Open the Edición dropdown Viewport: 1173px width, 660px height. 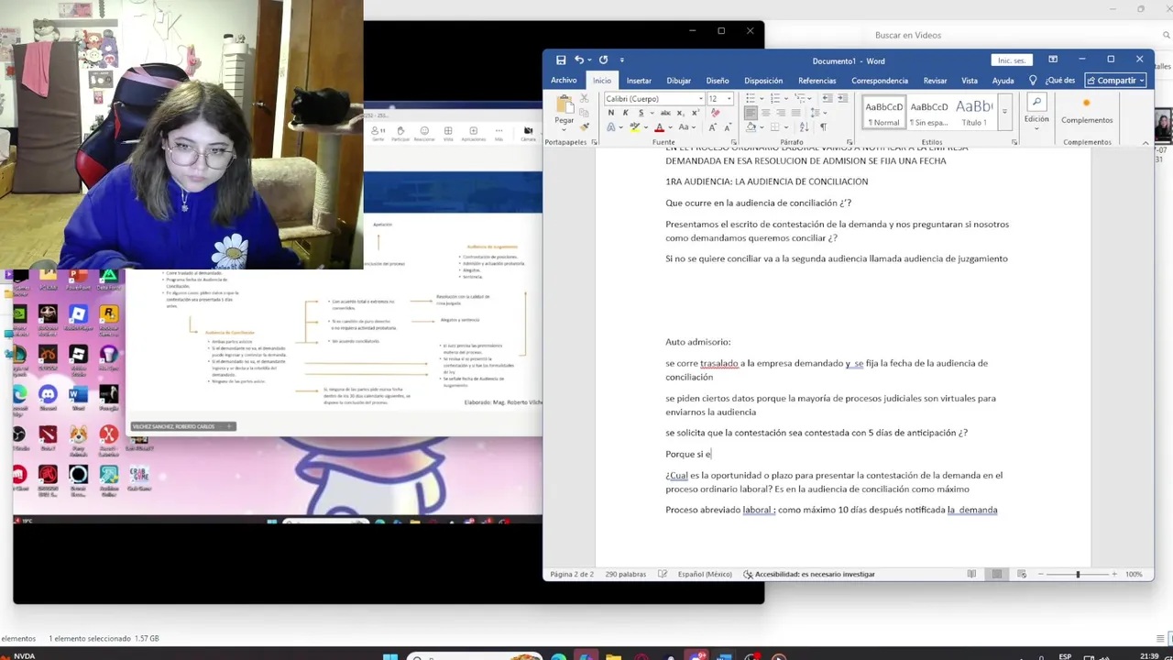[1036, 112]
